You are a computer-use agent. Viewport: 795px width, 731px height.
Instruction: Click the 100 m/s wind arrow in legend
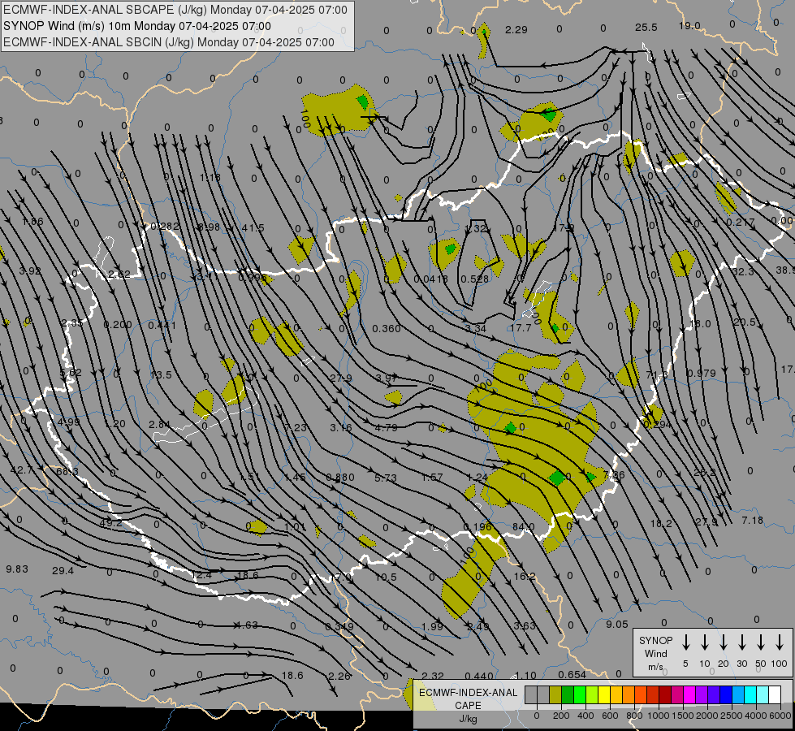coord(780,642)
